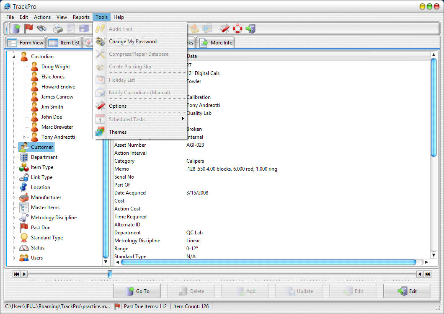
Task: Click the Manufacturer factory icon
Action: tap(24, 197)
